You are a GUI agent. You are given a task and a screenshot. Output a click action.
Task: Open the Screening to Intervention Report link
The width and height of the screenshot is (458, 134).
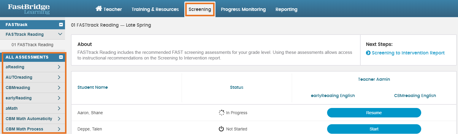pos(408,53)
